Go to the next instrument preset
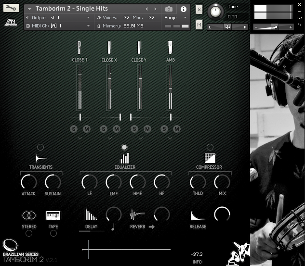This screenshot has width=305, height=266. [156, 9]
